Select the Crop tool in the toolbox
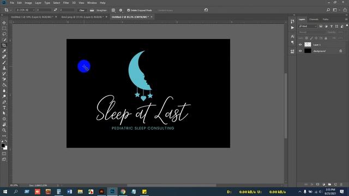 4,45
